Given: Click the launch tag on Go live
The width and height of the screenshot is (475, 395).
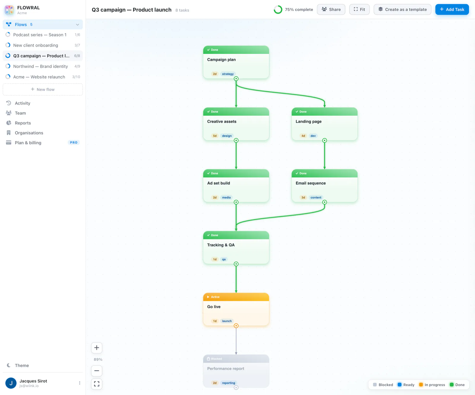Looking at the screenshot, I should pyautogui.click(x=227, y=321).
